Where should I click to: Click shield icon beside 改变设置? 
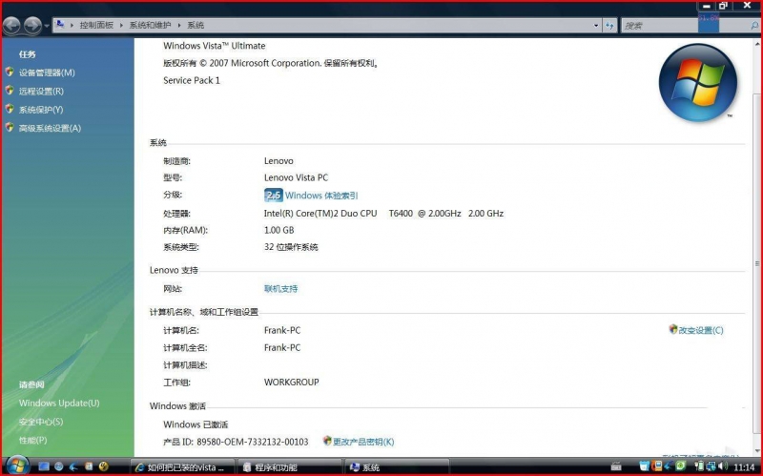pos(673,329)
